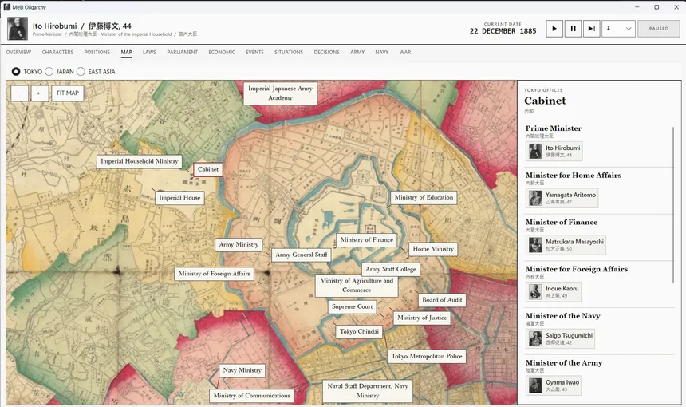Viewport: 686px width, 407px height.
Task: Open the game speed dropdown
Action: [x=619, y=29]
